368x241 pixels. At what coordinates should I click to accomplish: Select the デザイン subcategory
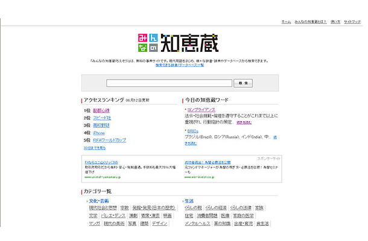pos(160,224)
